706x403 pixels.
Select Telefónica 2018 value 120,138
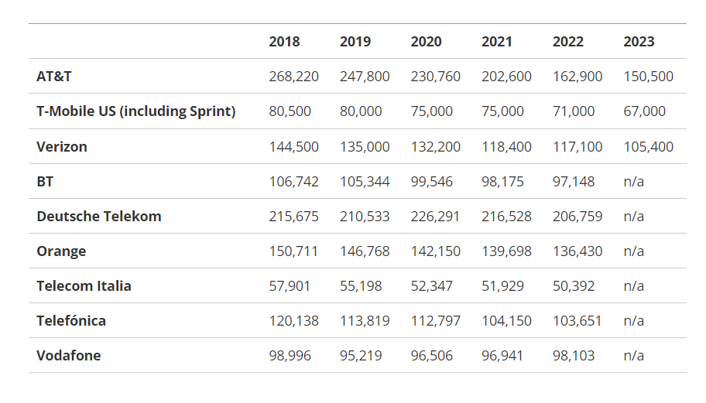point(293,321)
